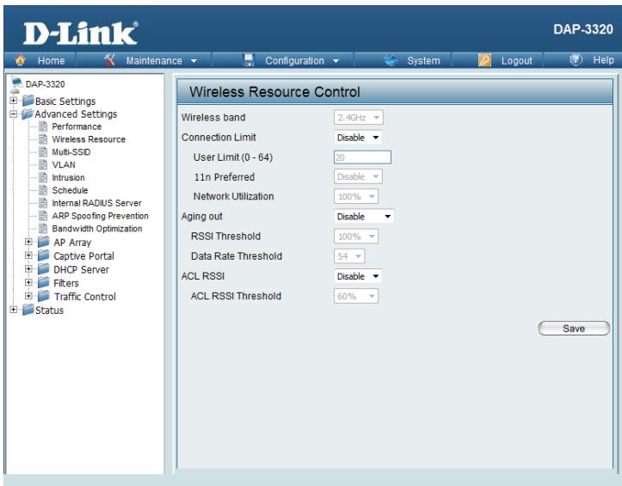
Task: Click the Captive Portal folder icon
Action: click(x=44, y=255)
